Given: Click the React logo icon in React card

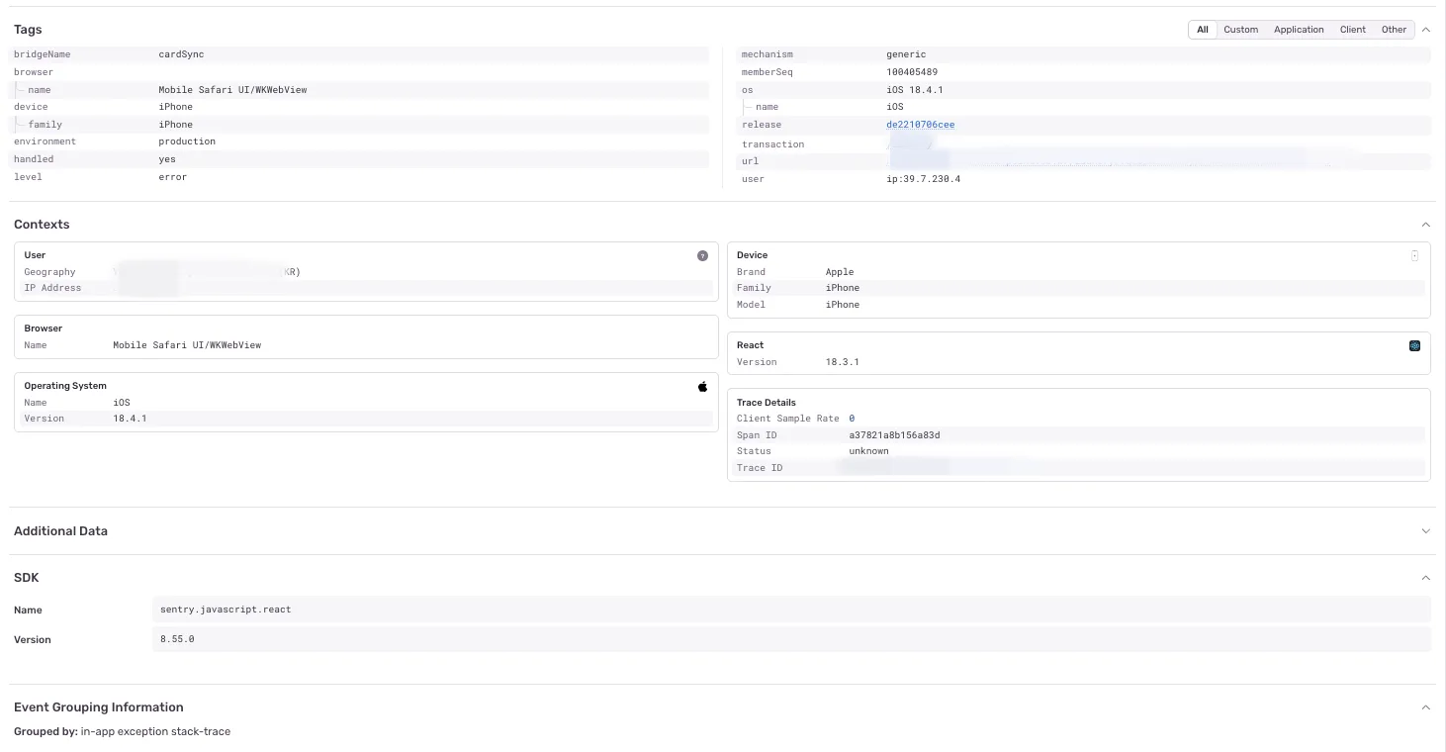Looking at the screenshot, I should (x=1414, y=345).
